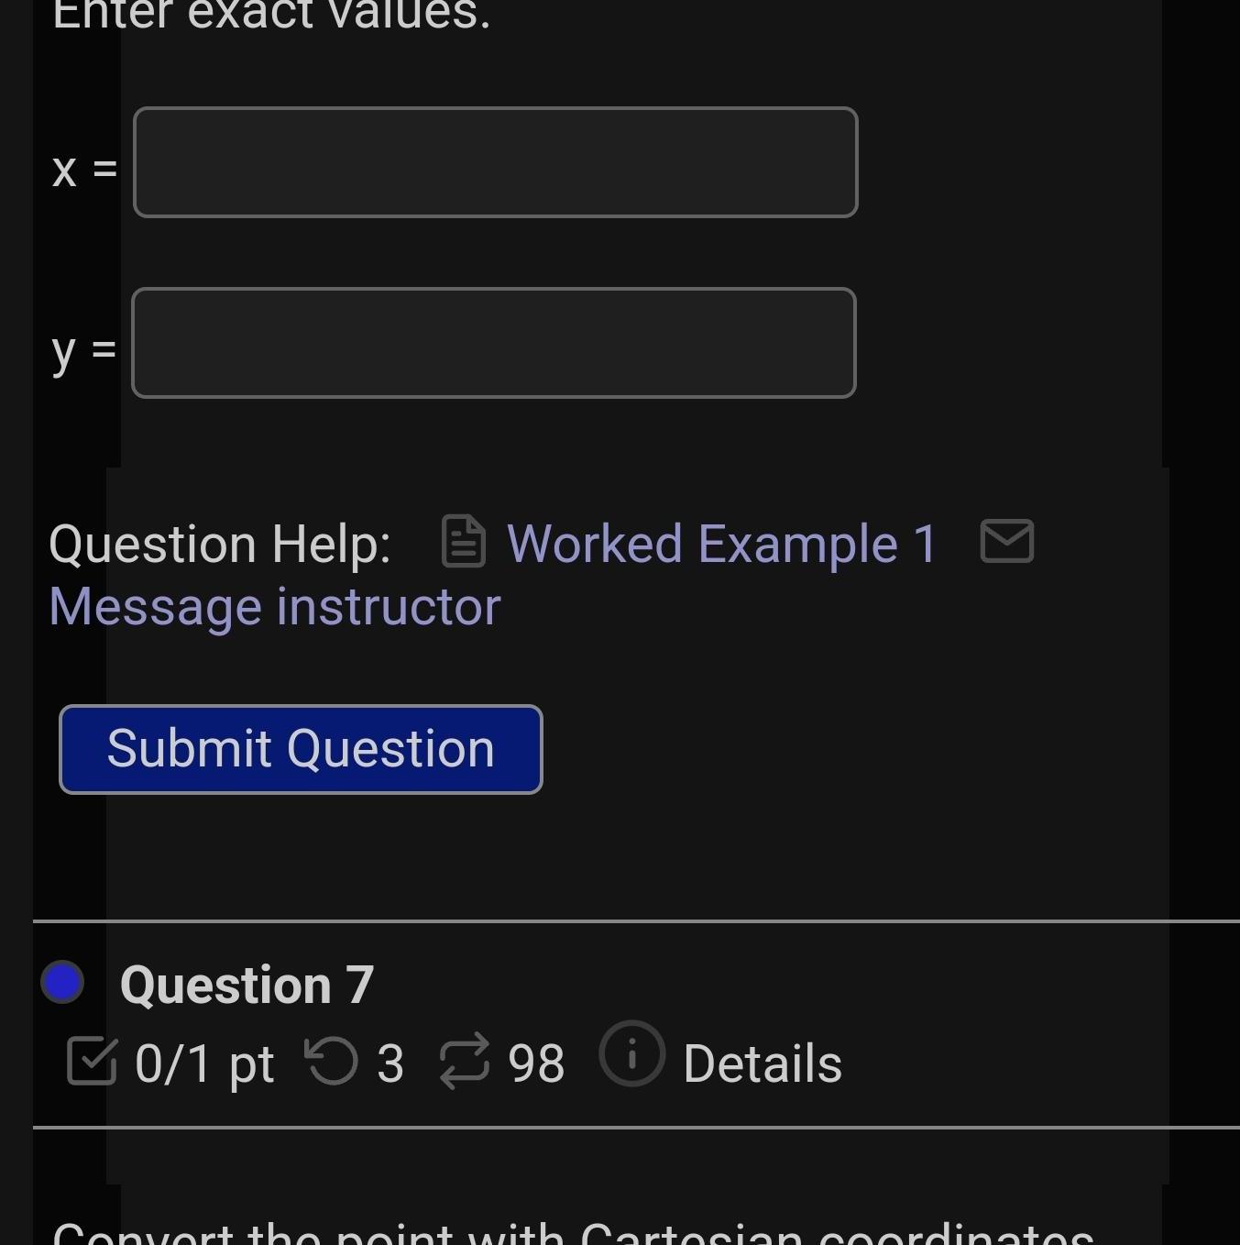Click the 0/1 pt score display
This screenshot has height=1245, width=1240.
tap(202, 1063)
